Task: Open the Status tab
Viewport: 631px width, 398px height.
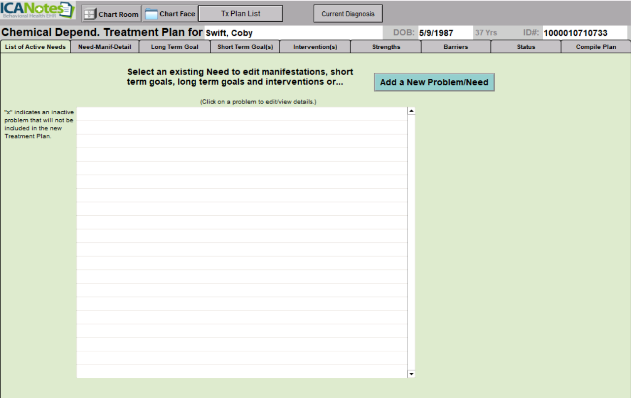Action: pyautogui.click(x=526, y=47)
